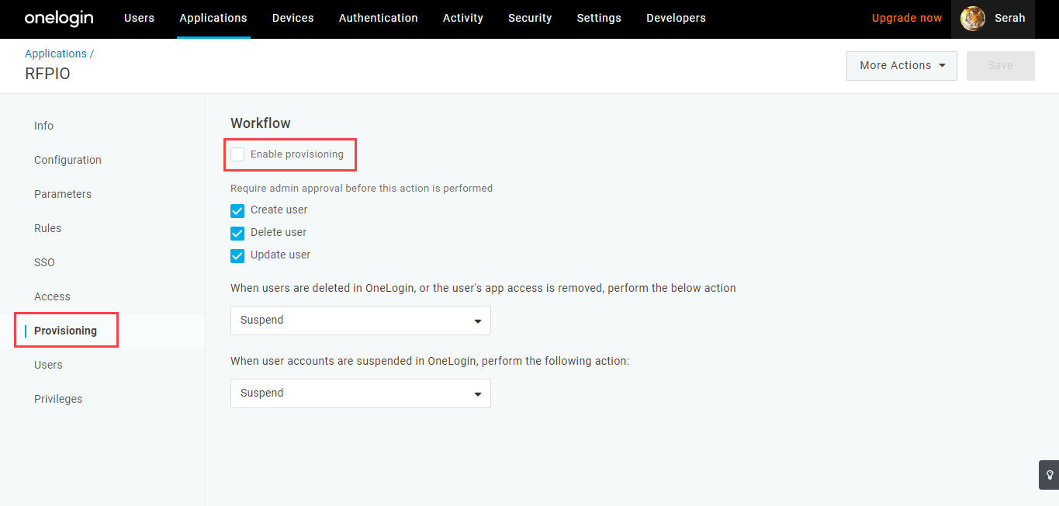Open the Settings menu
Screen dimensions: 1059x506
(599, 18)
